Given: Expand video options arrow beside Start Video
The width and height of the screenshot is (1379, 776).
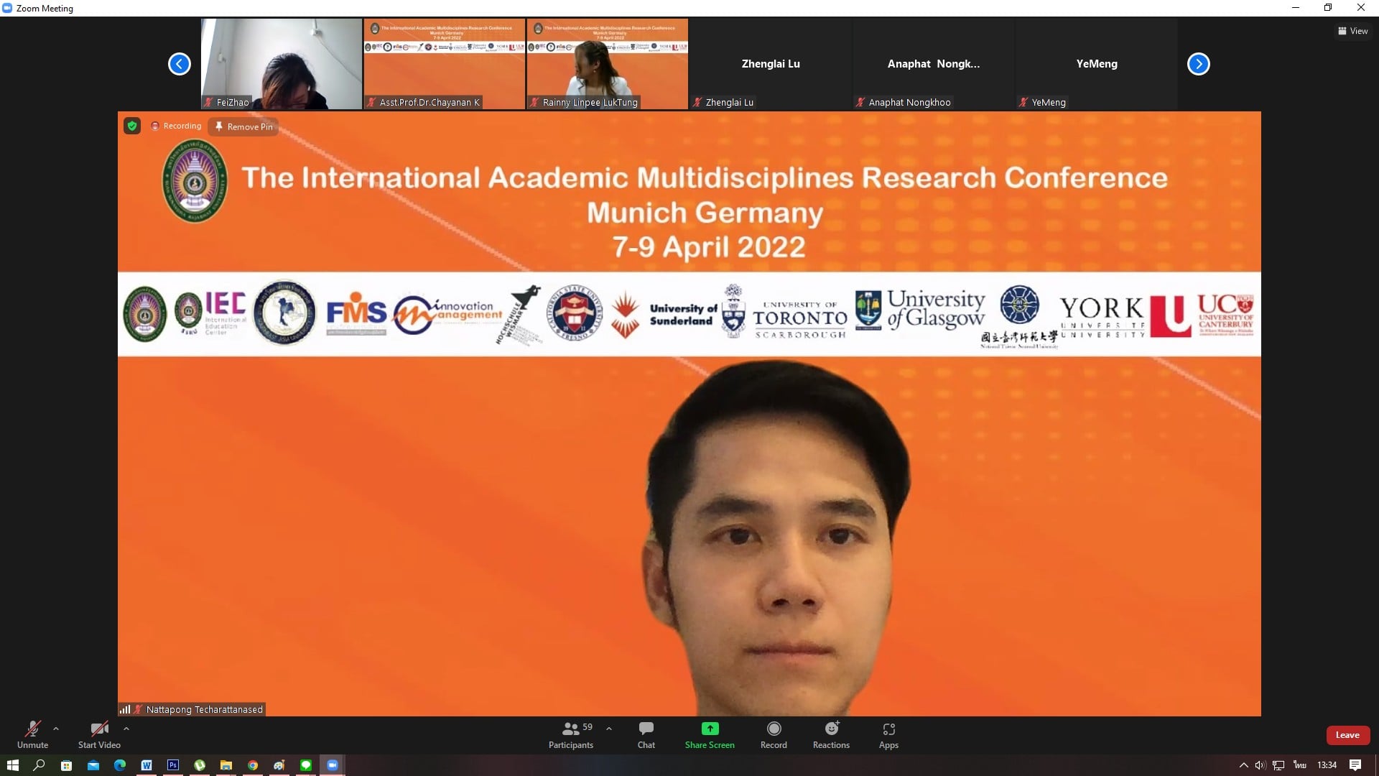Looking at the screenshot, I should click(126, 729).
